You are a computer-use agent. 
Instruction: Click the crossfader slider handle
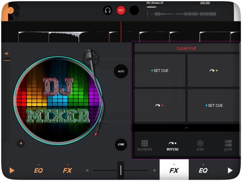121,170
